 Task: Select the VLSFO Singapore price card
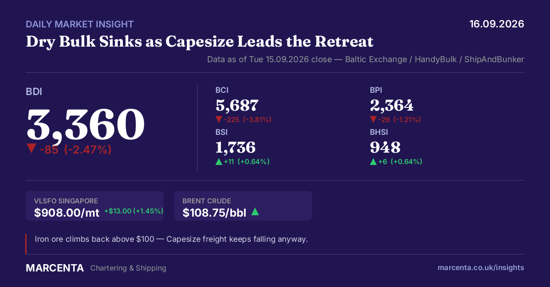[x=94, y=206]
